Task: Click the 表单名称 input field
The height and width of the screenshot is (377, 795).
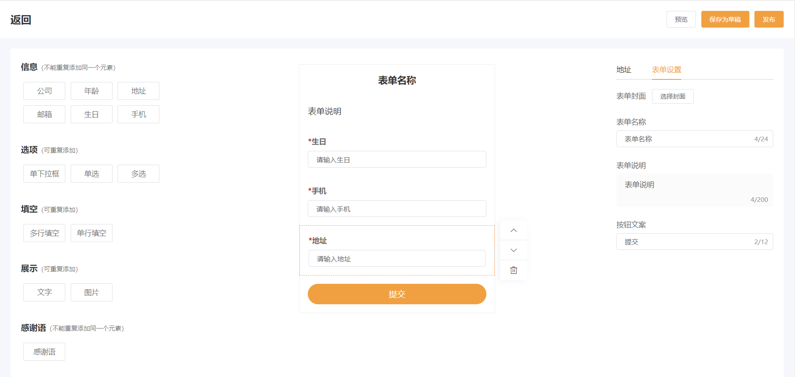Action: [x=694, y=139]
